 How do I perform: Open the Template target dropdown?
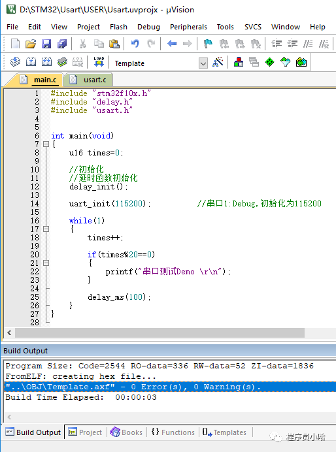tap(203, 63)
